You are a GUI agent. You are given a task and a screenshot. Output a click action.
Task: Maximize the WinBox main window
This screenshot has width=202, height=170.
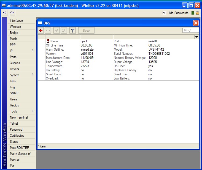(191, 6)
